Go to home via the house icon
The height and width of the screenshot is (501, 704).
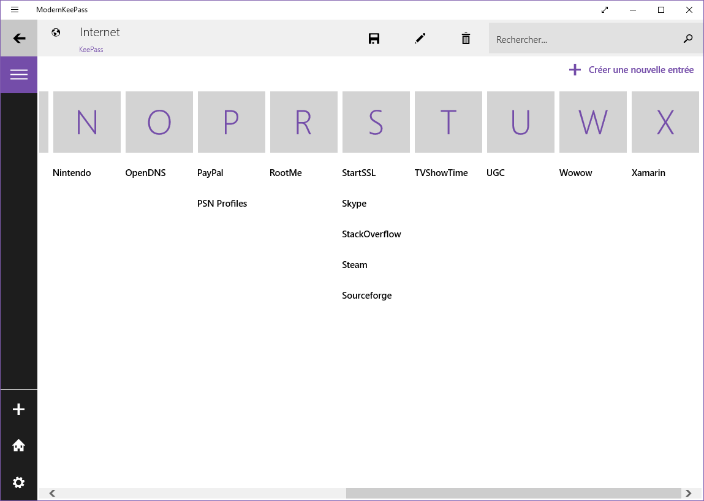[19, 446]
